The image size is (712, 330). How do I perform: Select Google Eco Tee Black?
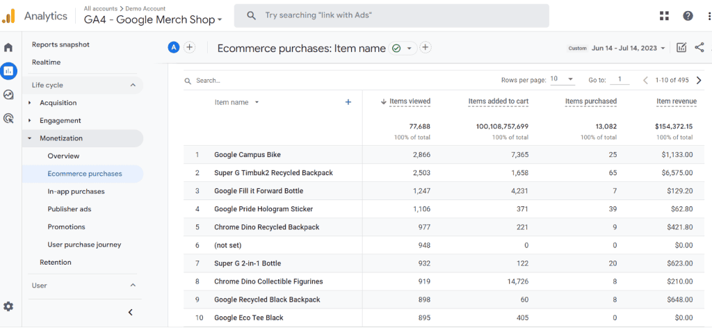coord(249,317)
